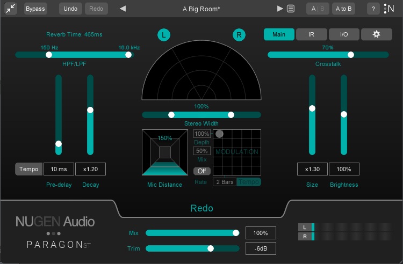Toggle Bypass
This screenshot has width=403, height=264.
35,9
